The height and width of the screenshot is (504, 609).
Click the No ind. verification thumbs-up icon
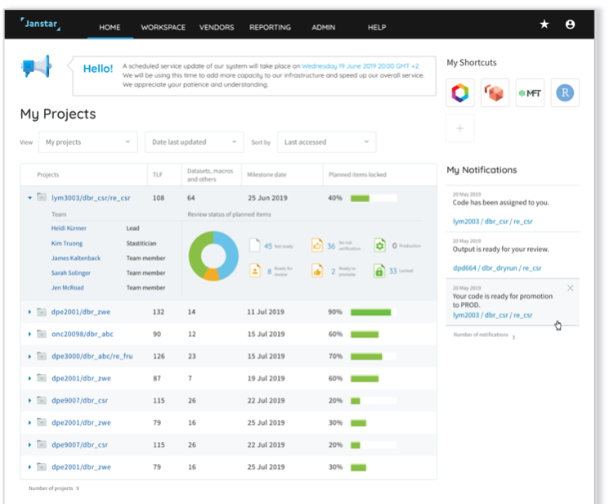(317, 245)
